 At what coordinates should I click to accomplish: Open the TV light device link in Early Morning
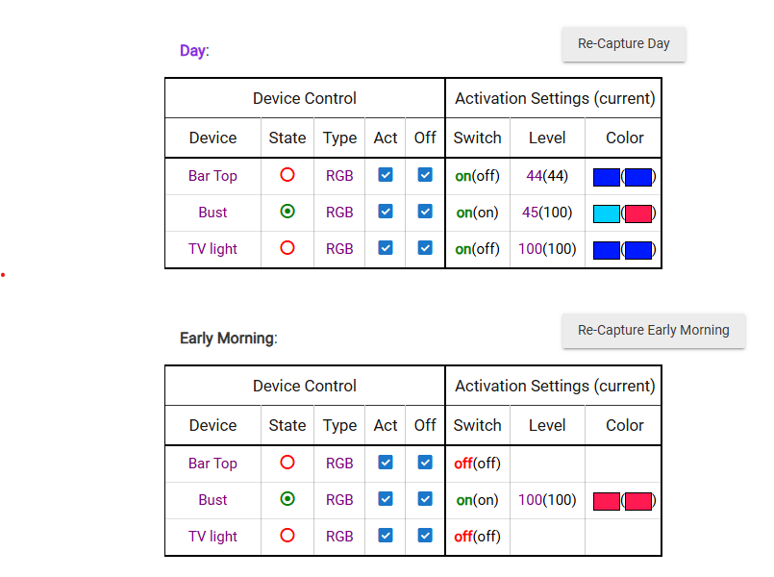click(x=212, y=537)
